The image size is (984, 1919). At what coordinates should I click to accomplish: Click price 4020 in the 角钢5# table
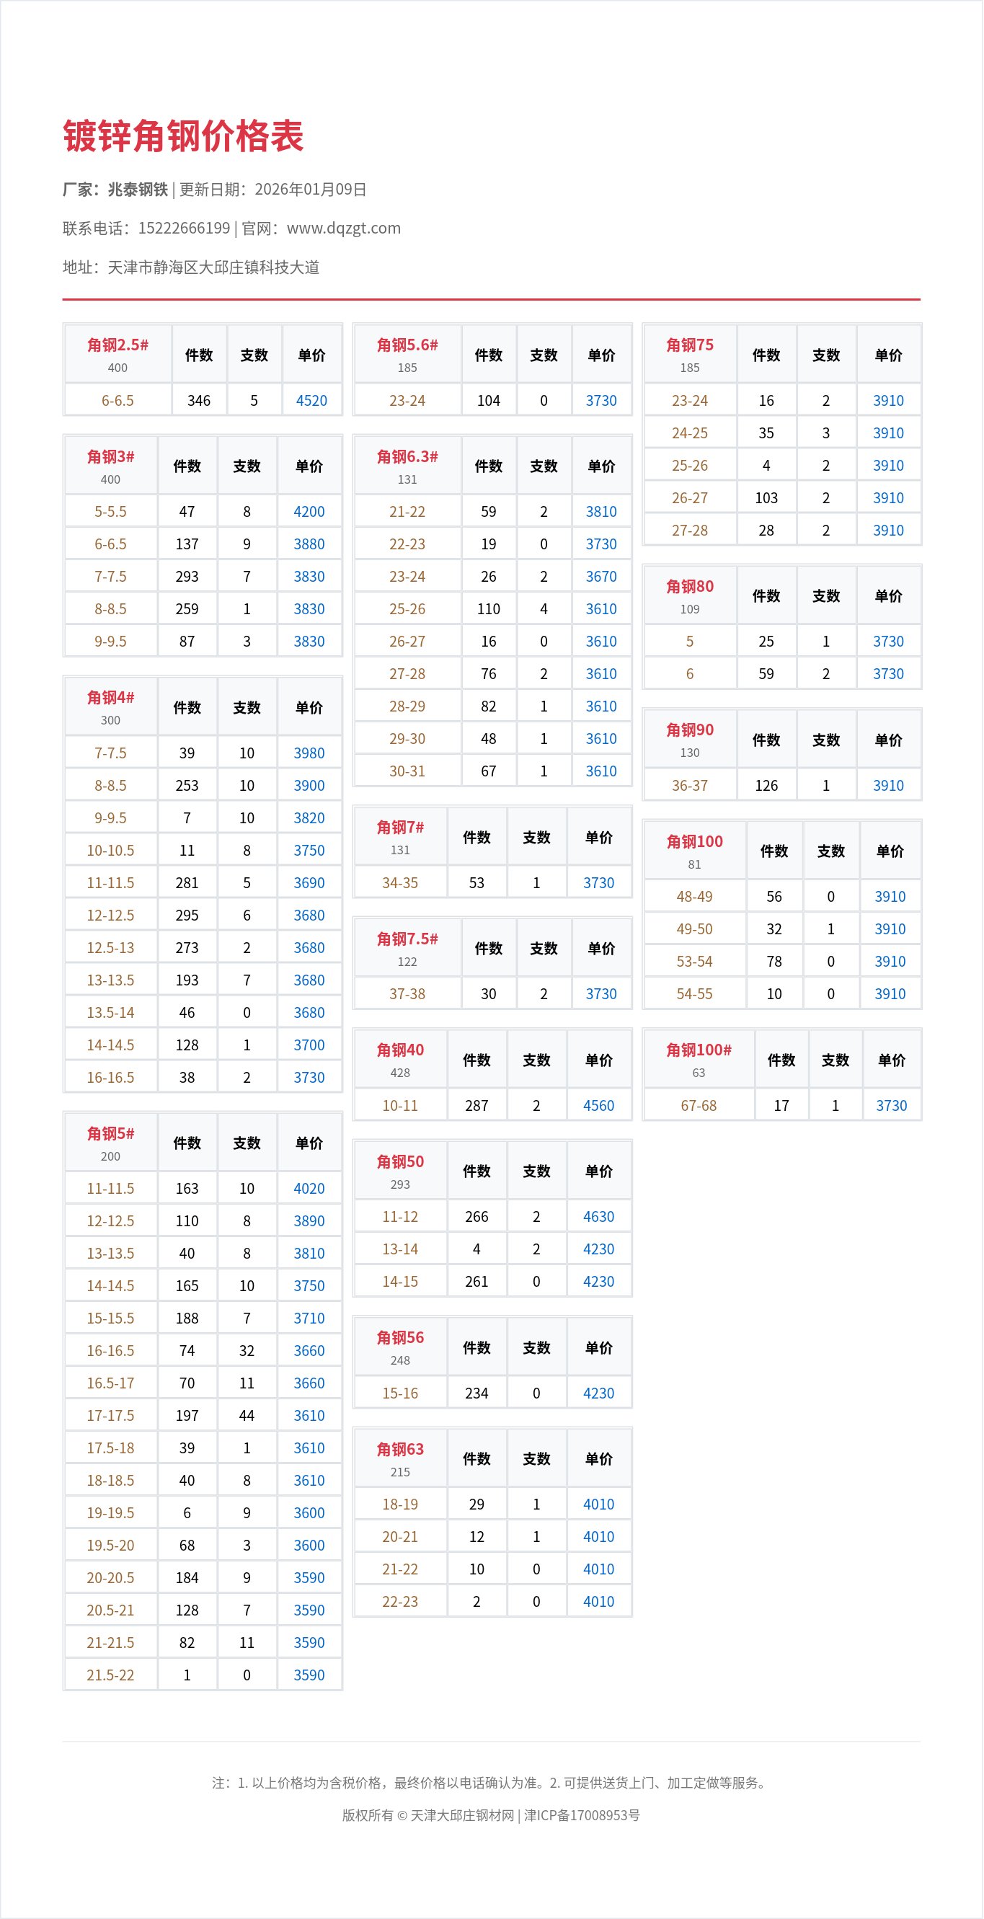click(309, 1189)
